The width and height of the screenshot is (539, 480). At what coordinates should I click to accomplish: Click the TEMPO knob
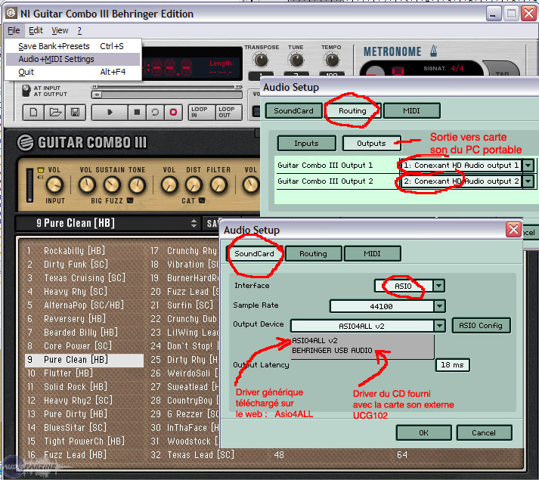(x=332, y=60)
